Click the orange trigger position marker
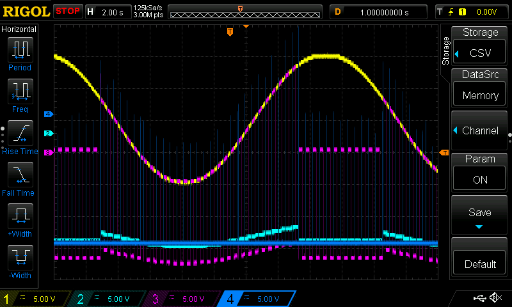 coord(230,32)
